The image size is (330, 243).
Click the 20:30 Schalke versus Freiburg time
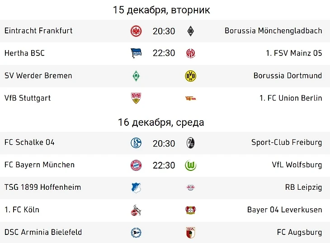coord(164,143)
